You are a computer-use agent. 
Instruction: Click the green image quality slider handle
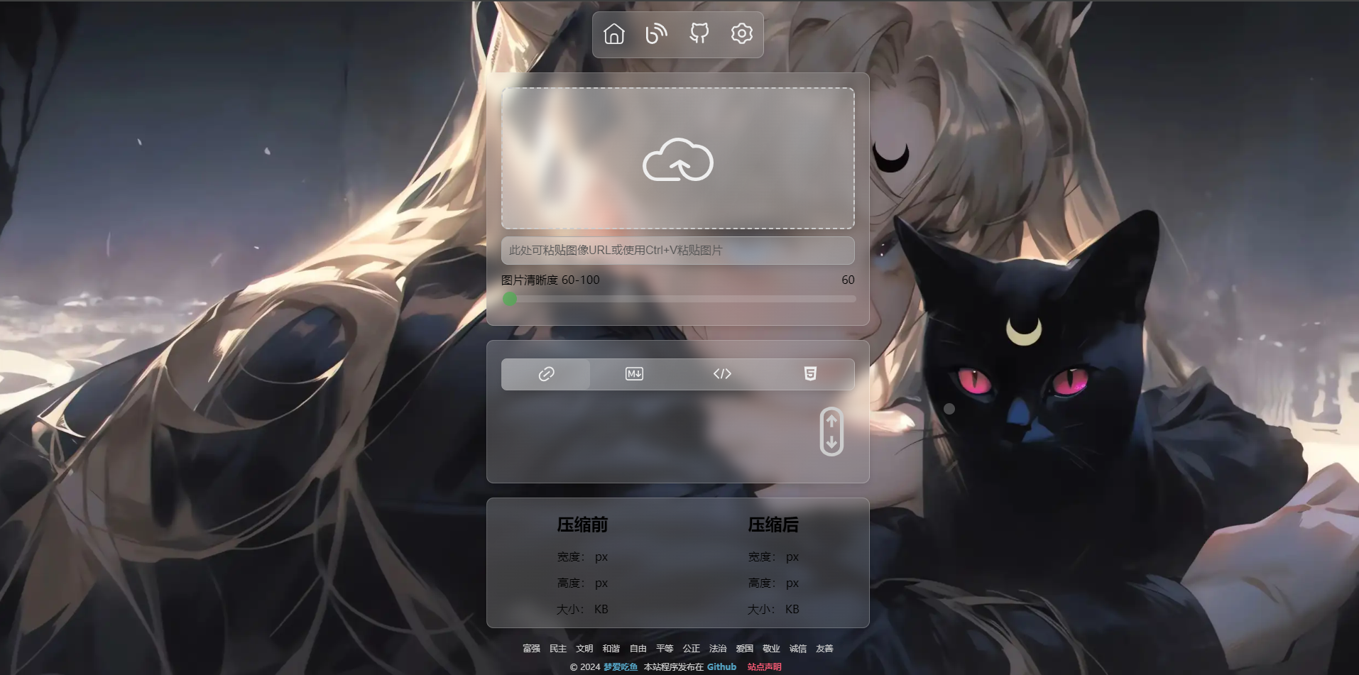pos(510,299)
